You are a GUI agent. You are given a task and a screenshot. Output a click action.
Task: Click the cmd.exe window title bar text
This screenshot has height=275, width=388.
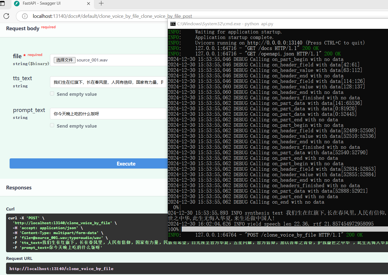pos(225,24)
